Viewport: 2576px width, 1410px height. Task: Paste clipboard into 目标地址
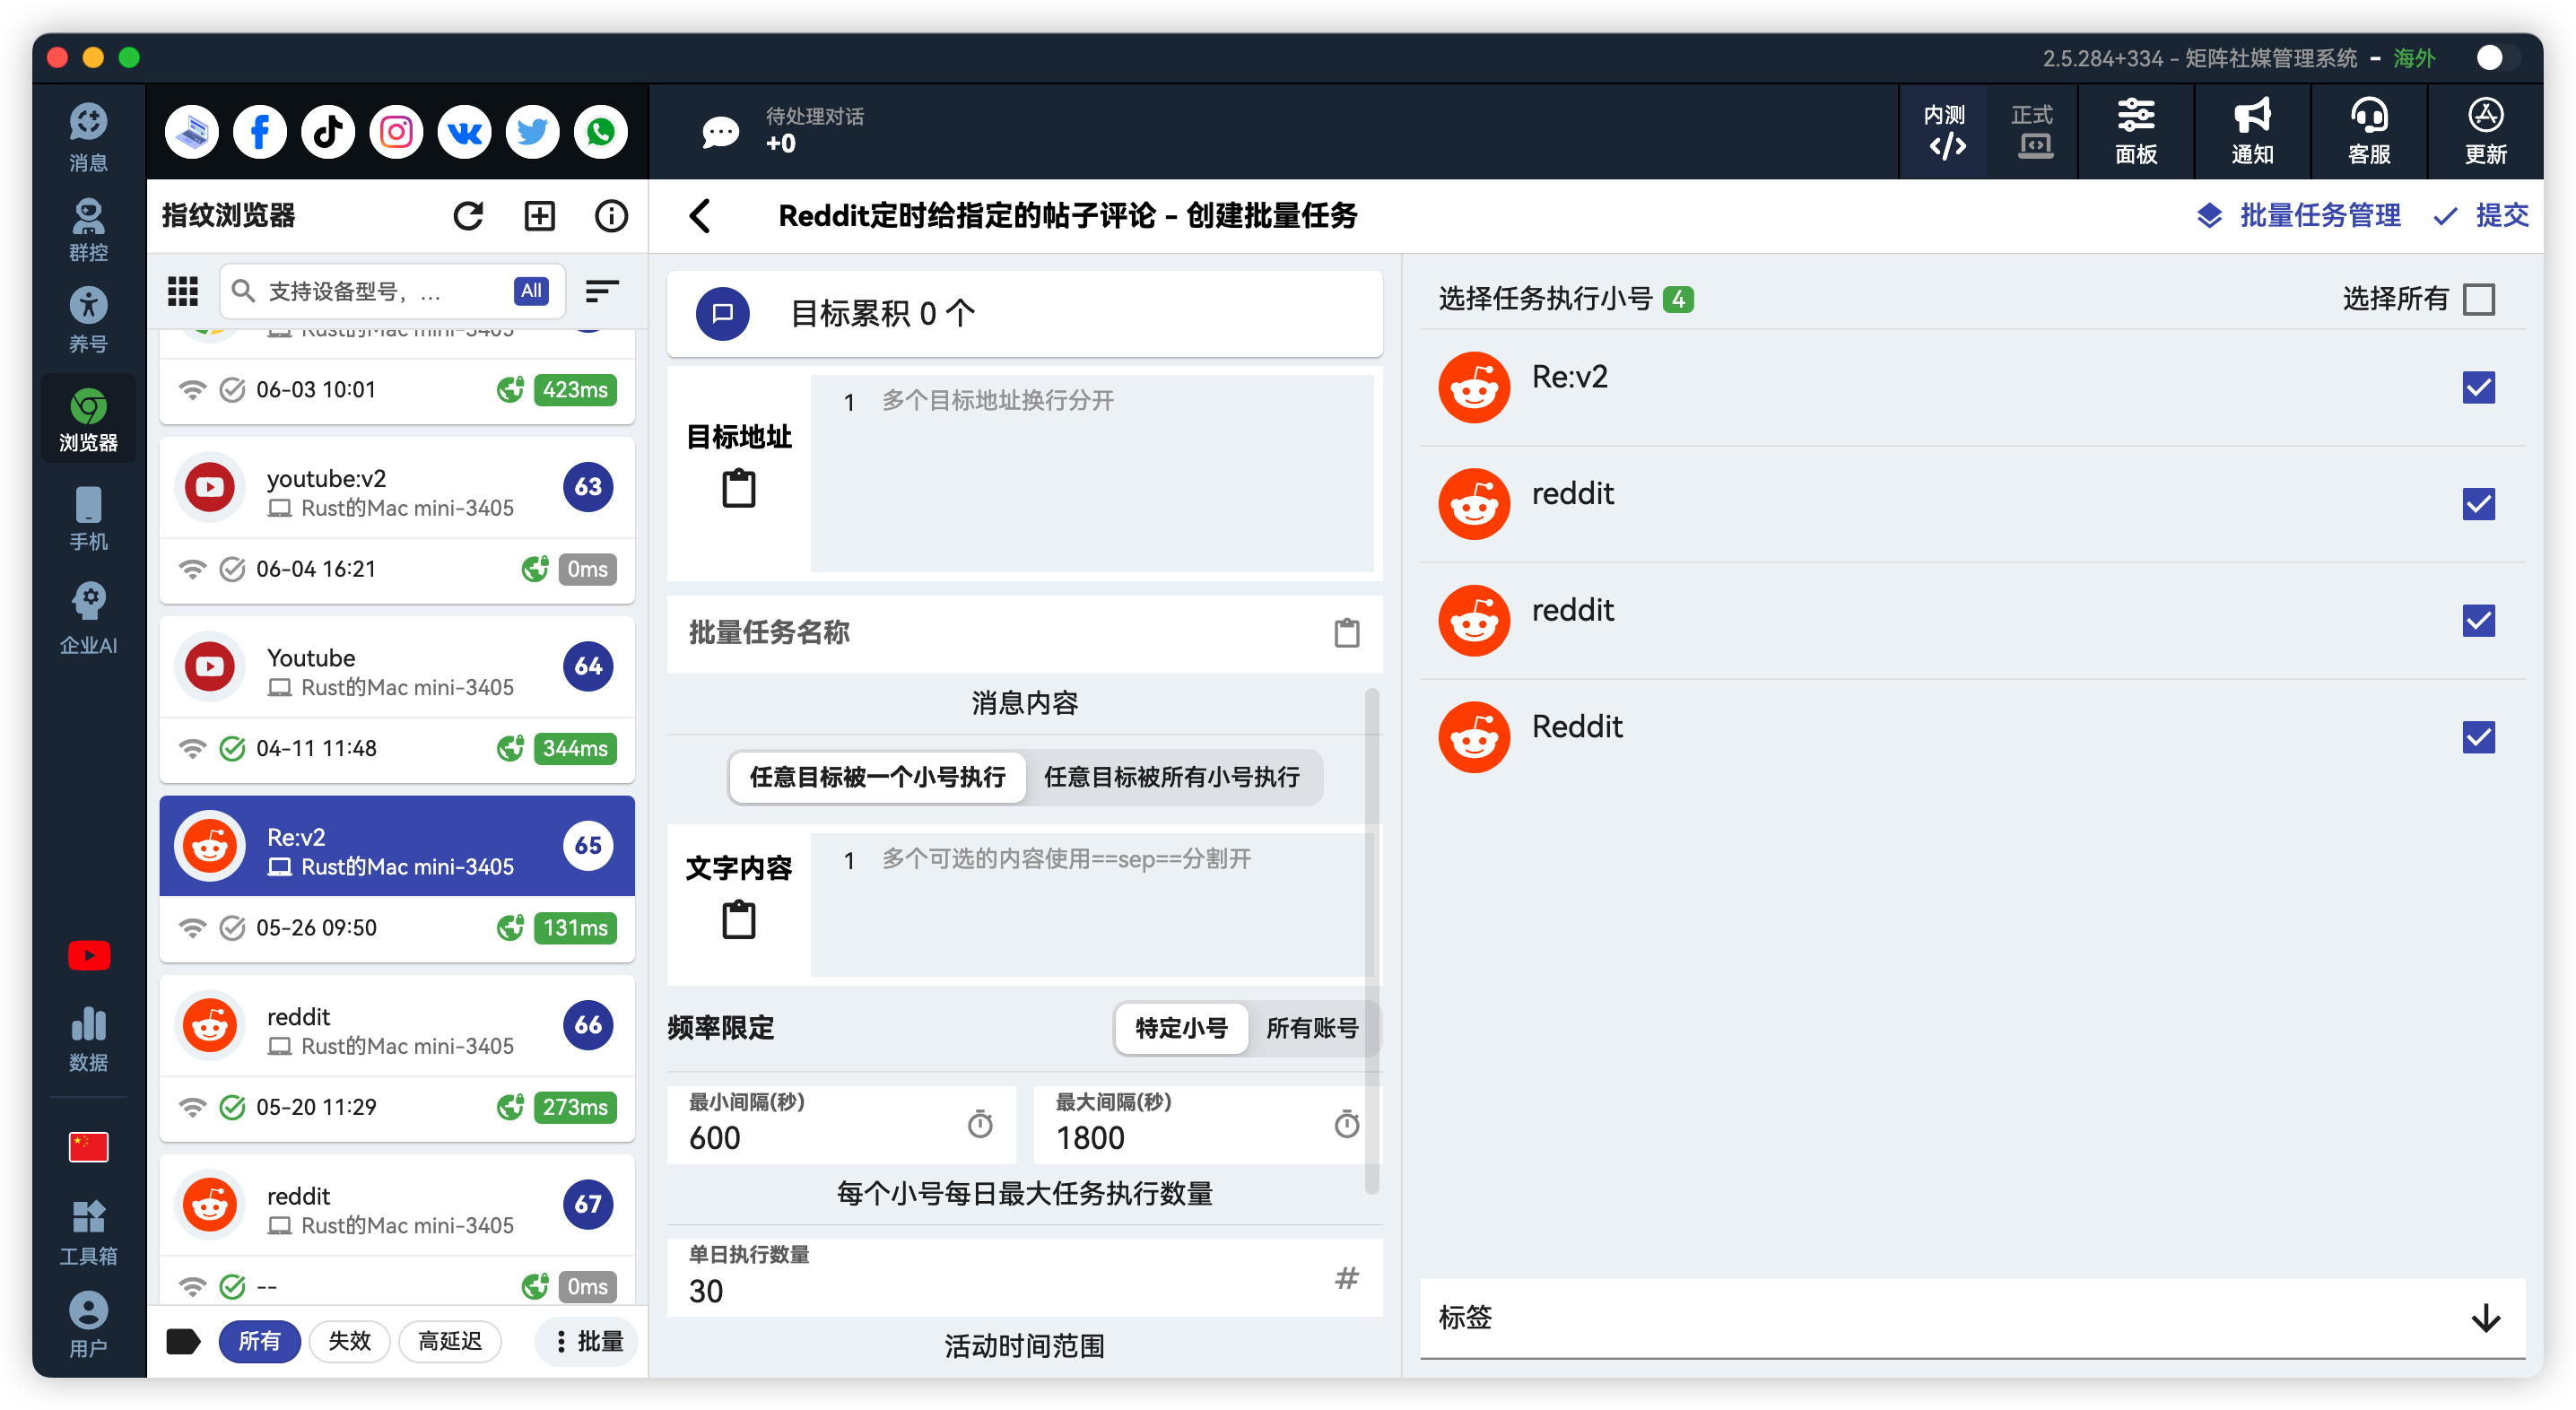pyautogui.click(x=739, y=488)
